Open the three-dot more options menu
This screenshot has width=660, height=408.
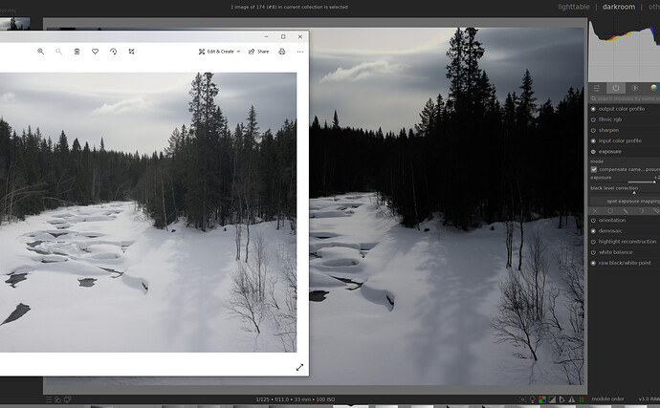[x=300, y=52]
